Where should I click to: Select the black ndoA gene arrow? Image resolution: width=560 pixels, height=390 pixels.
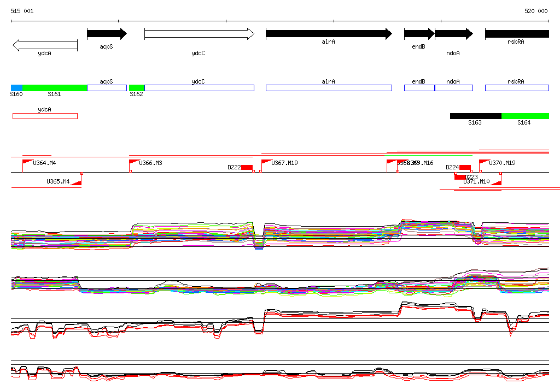coord(453,34)
